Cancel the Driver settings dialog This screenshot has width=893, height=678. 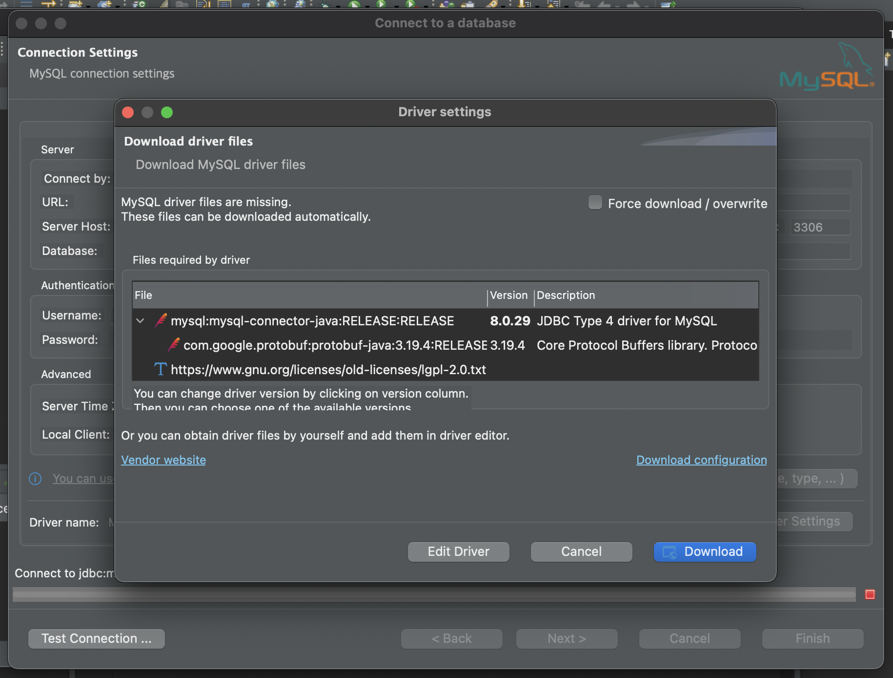point(581,552)
